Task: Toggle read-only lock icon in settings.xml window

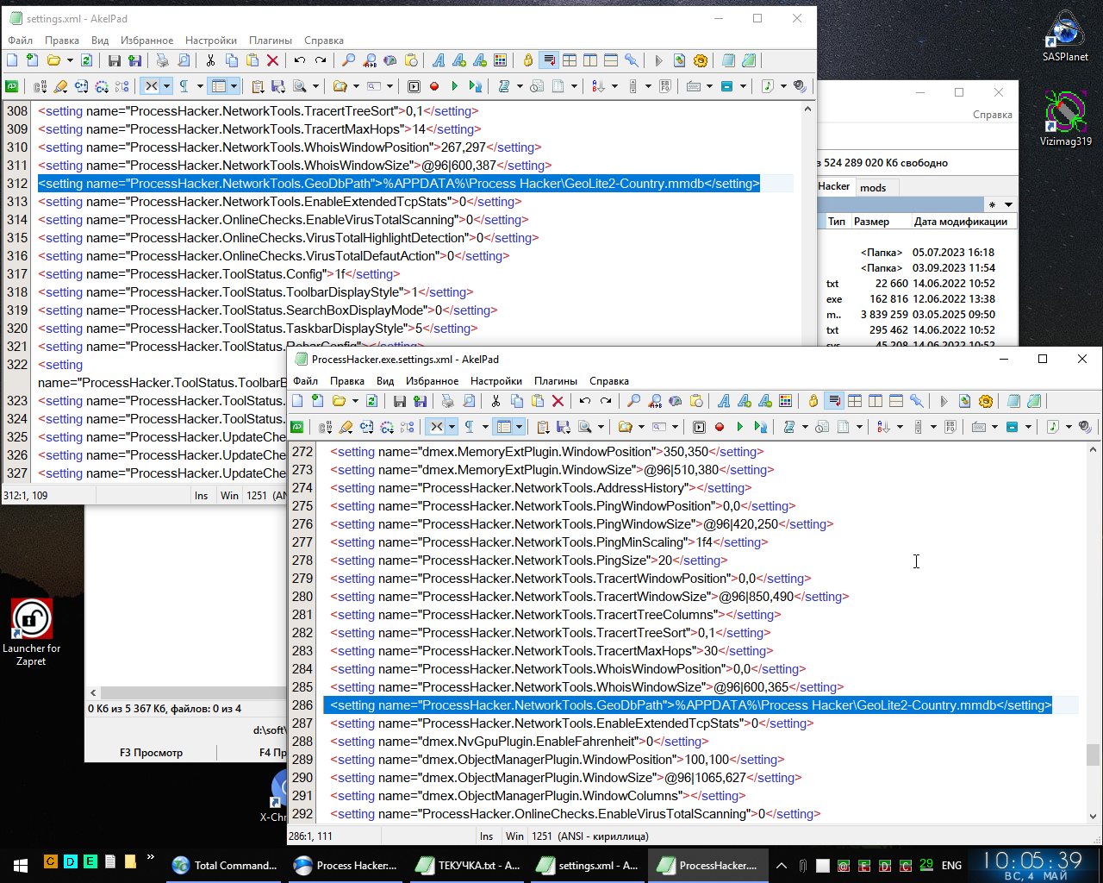Action: (x=528, y=60)
